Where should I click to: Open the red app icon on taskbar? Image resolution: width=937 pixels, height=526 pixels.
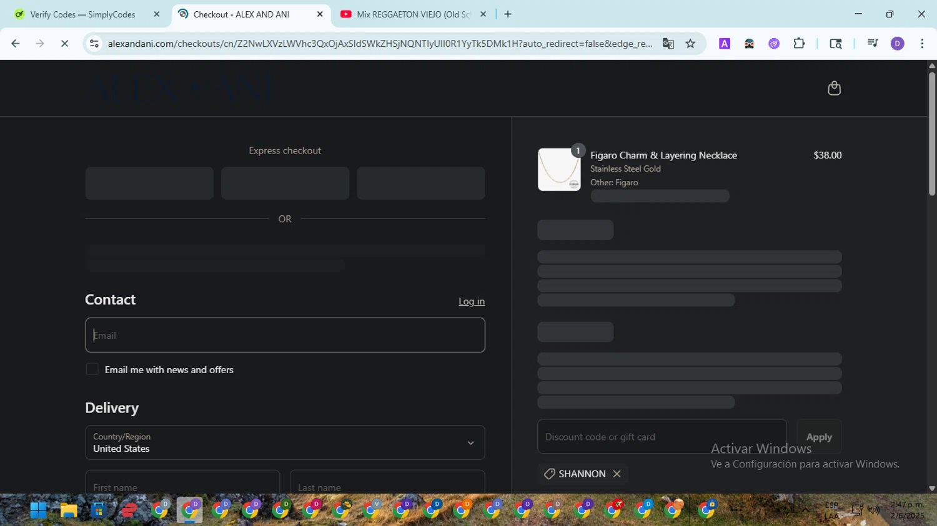coord(129,510)
